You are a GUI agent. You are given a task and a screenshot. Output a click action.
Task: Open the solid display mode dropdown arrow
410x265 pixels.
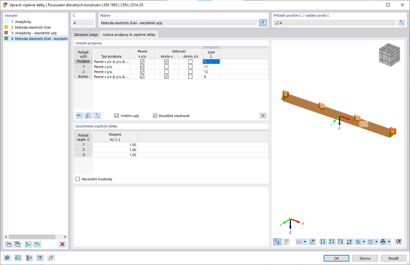[x=364, y=242]
